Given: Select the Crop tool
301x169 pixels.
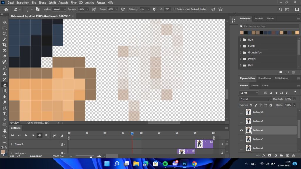Looking at the screenshot, I should point(4,45).
